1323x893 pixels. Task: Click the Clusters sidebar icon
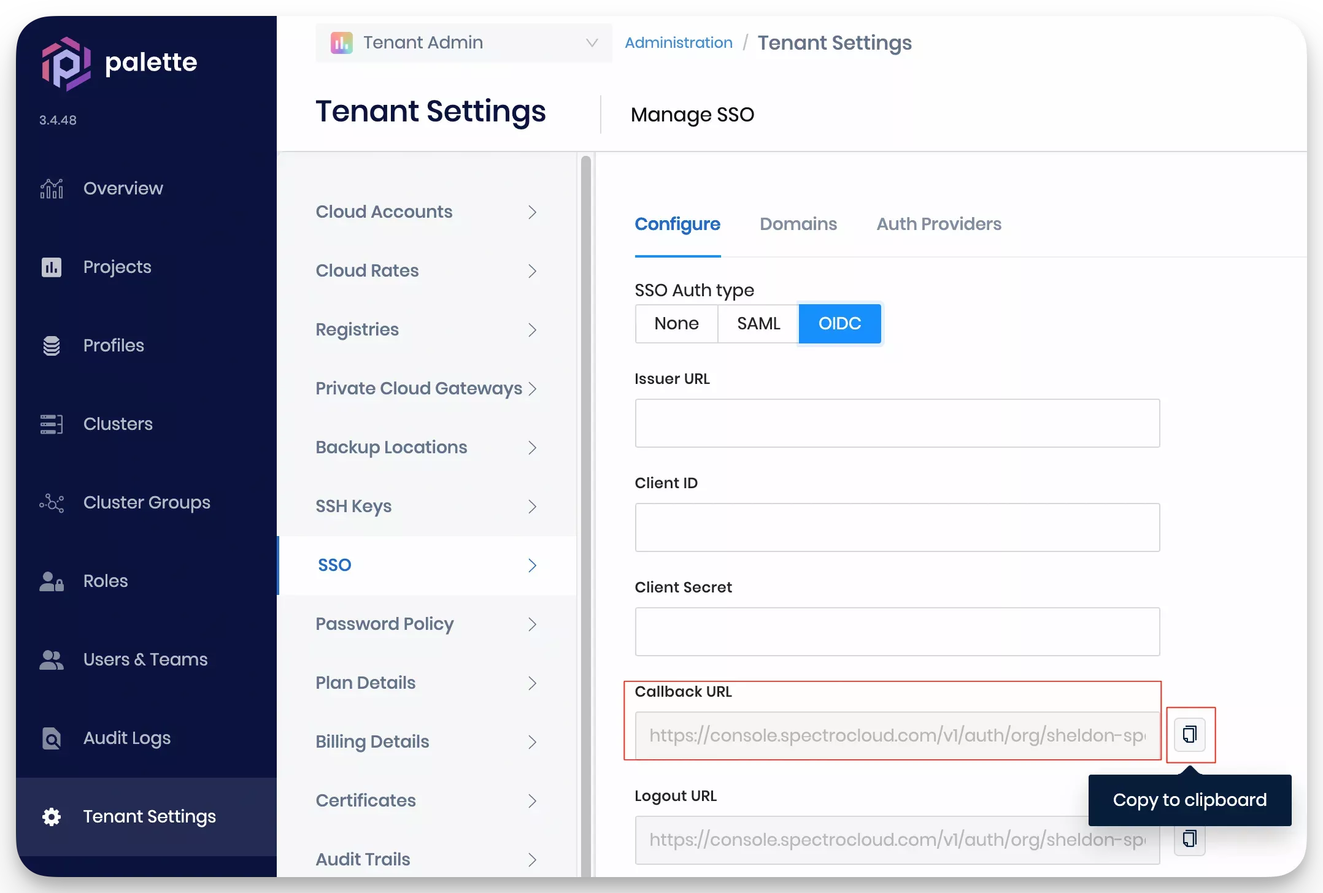point(51,423)
